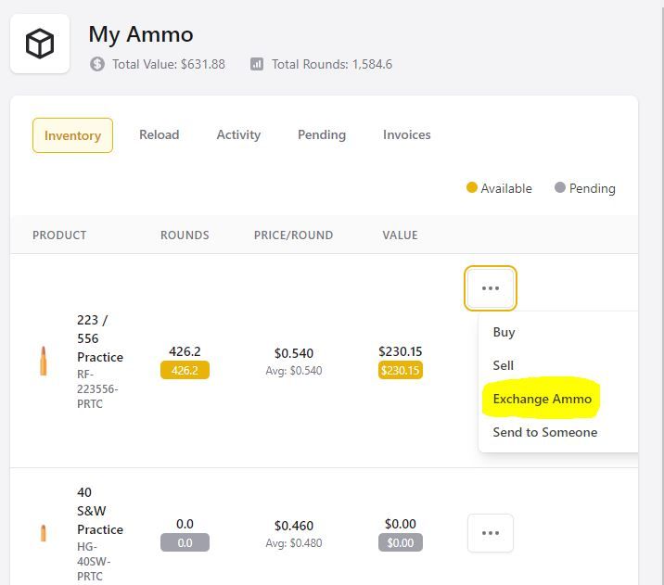Screen dimensions: 664x585
Task: Toggle the three-dot menu for 223 / 556 Practice
Action: (x=491, y=288)
